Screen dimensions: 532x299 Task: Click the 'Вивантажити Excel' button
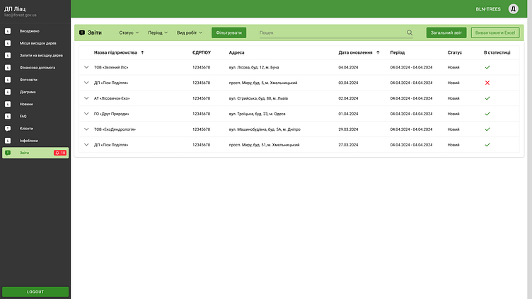coord(495,33)
